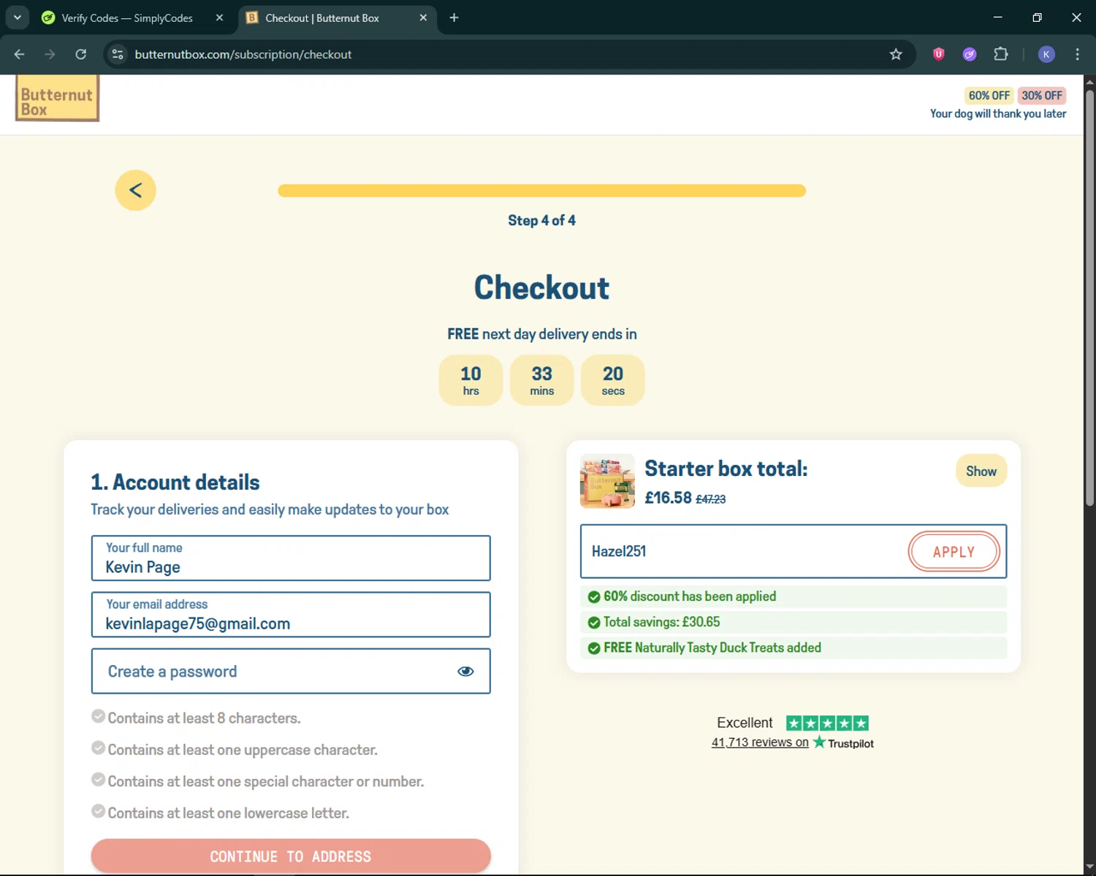Click the crossed-out £47.23 price

[710, 499]
